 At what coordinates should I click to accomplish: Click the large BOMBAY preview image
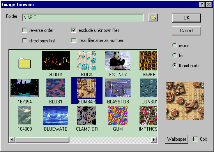click(185, 101)
